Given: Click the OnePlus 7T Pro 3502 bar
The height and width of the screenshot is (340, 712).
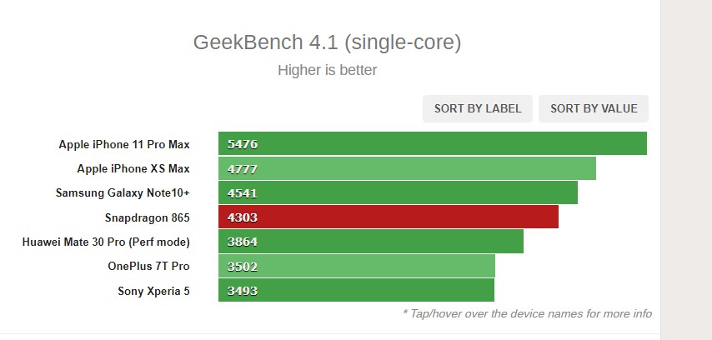Looking at the screenshot, I should (357, 266).
